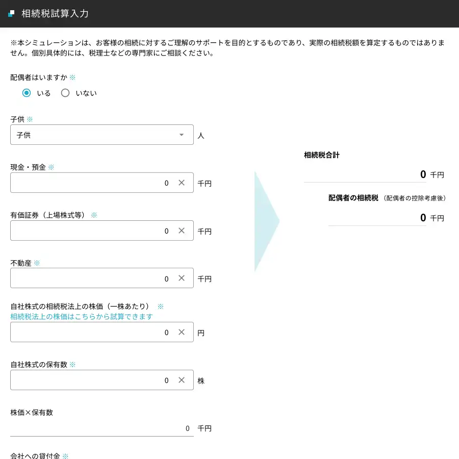Clear the 有価証券 field using X icon
The image size is (459, 459).
pyautogui.click(x=182, y=231)
